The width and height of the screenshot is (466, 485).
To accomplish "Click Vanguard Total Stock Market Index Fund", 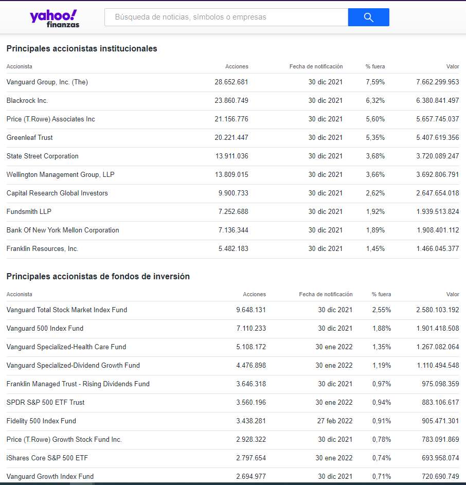I will coord(67,310).
